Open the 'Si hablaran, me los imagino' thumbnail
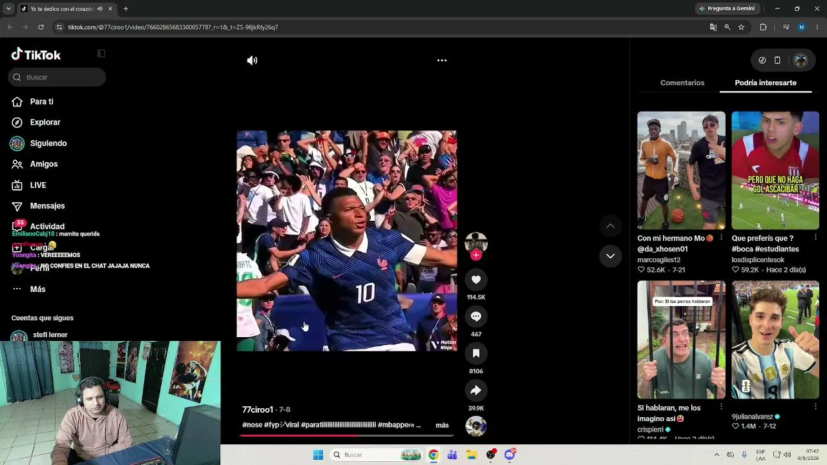Image resolution: width=827 pixels, height=465 pixels. coord(681,340)
